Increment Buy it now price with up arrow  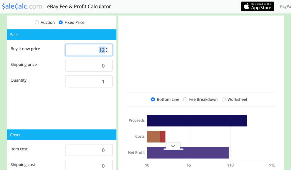pyautogui.click(x=107, y=48)
